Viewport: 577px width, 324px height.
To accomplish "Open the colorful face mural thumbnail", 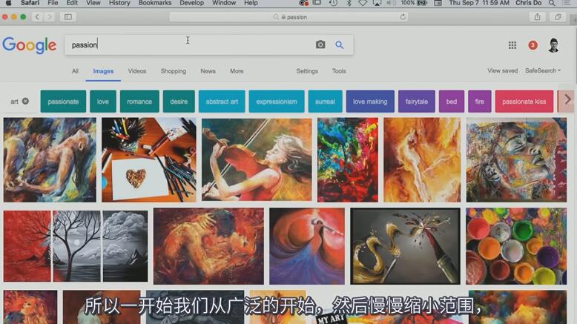I will (516, 159).
